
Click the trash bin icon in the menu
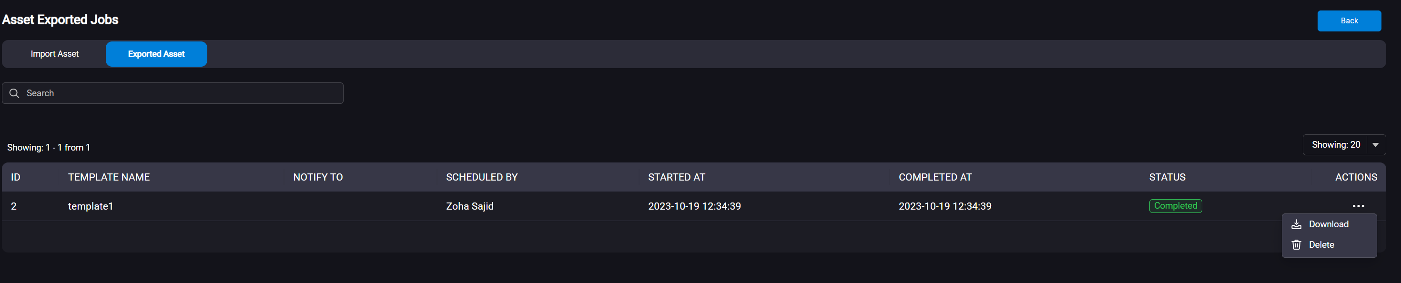coord(1296,245)
